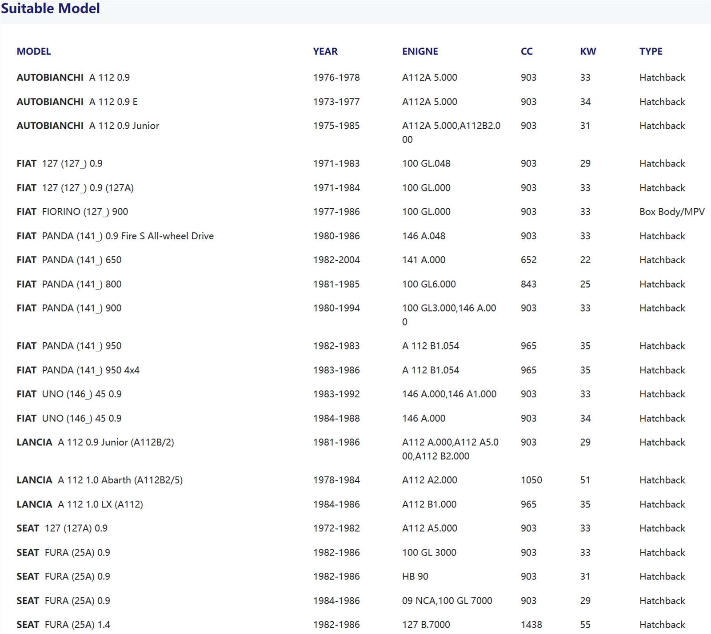Click model LANCIA A 112 1.0 LX (A112)
This screenshot has width=711, height=634.
point(80,504)
